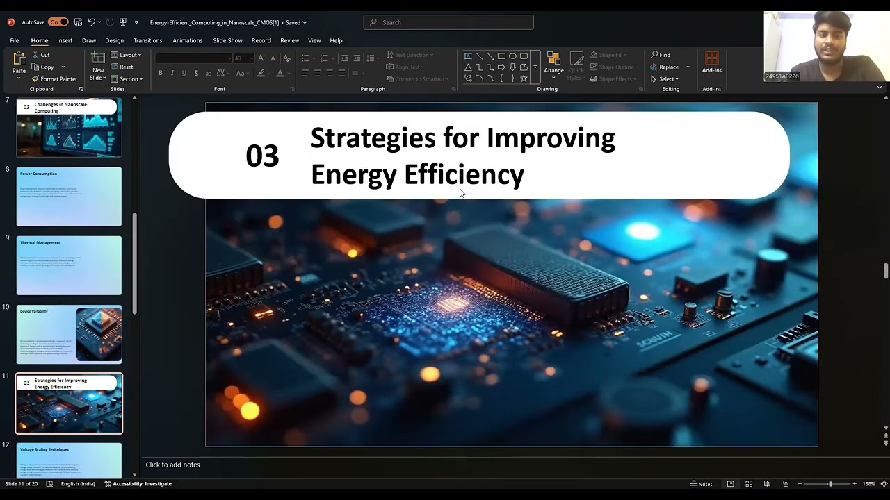The width and height of the screenshot is (890, 500).
Task: Collapse the ribbon with the chevron
Action: tap(880, 88)
